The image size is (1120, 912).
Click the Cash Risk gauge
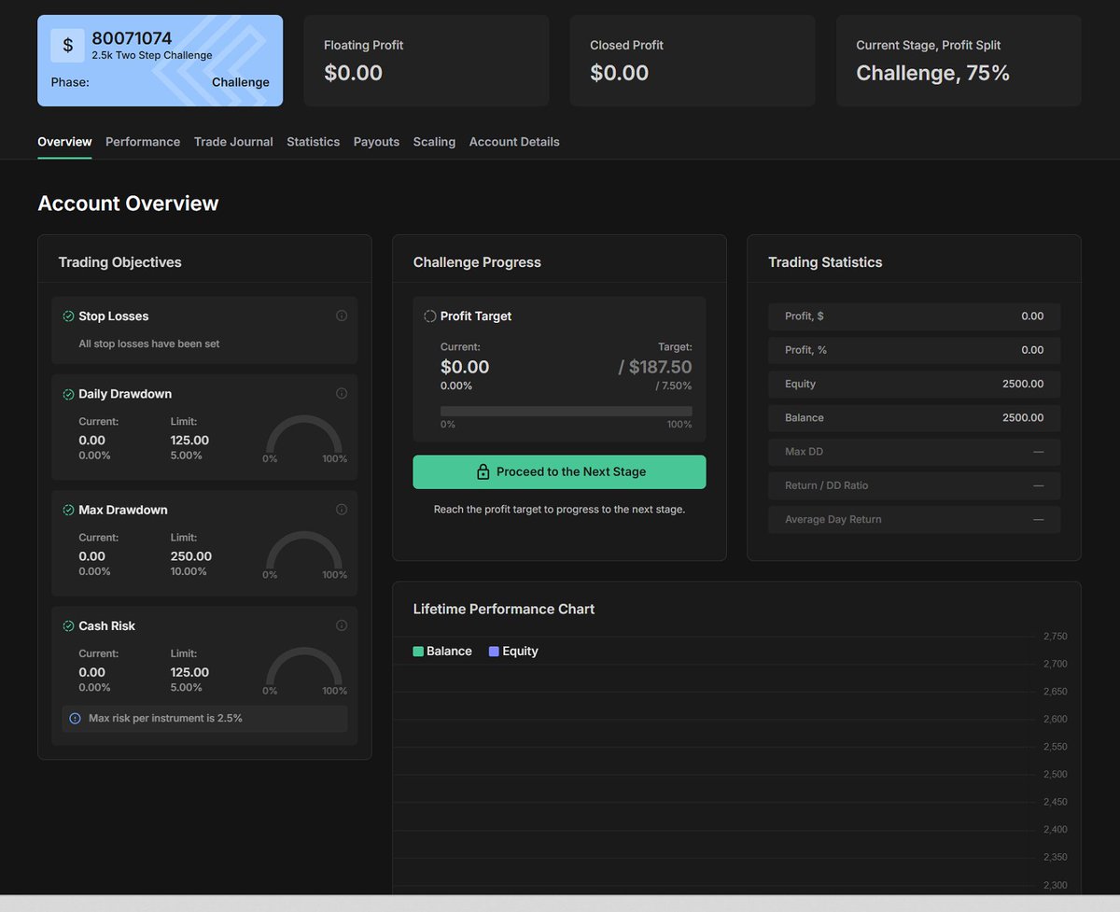pos(304,667)
